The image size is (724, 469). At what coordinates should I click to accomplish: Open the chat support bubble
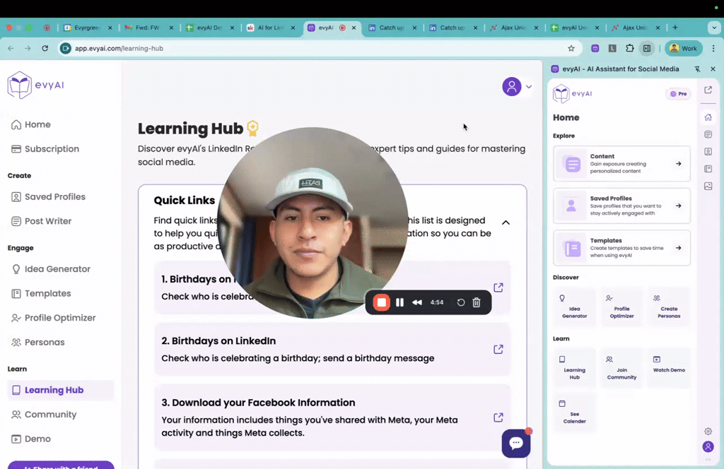pos(516,443)
